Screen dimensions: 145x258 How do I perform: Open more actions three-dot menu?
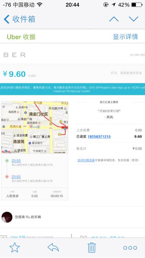[x=130, y=248]
